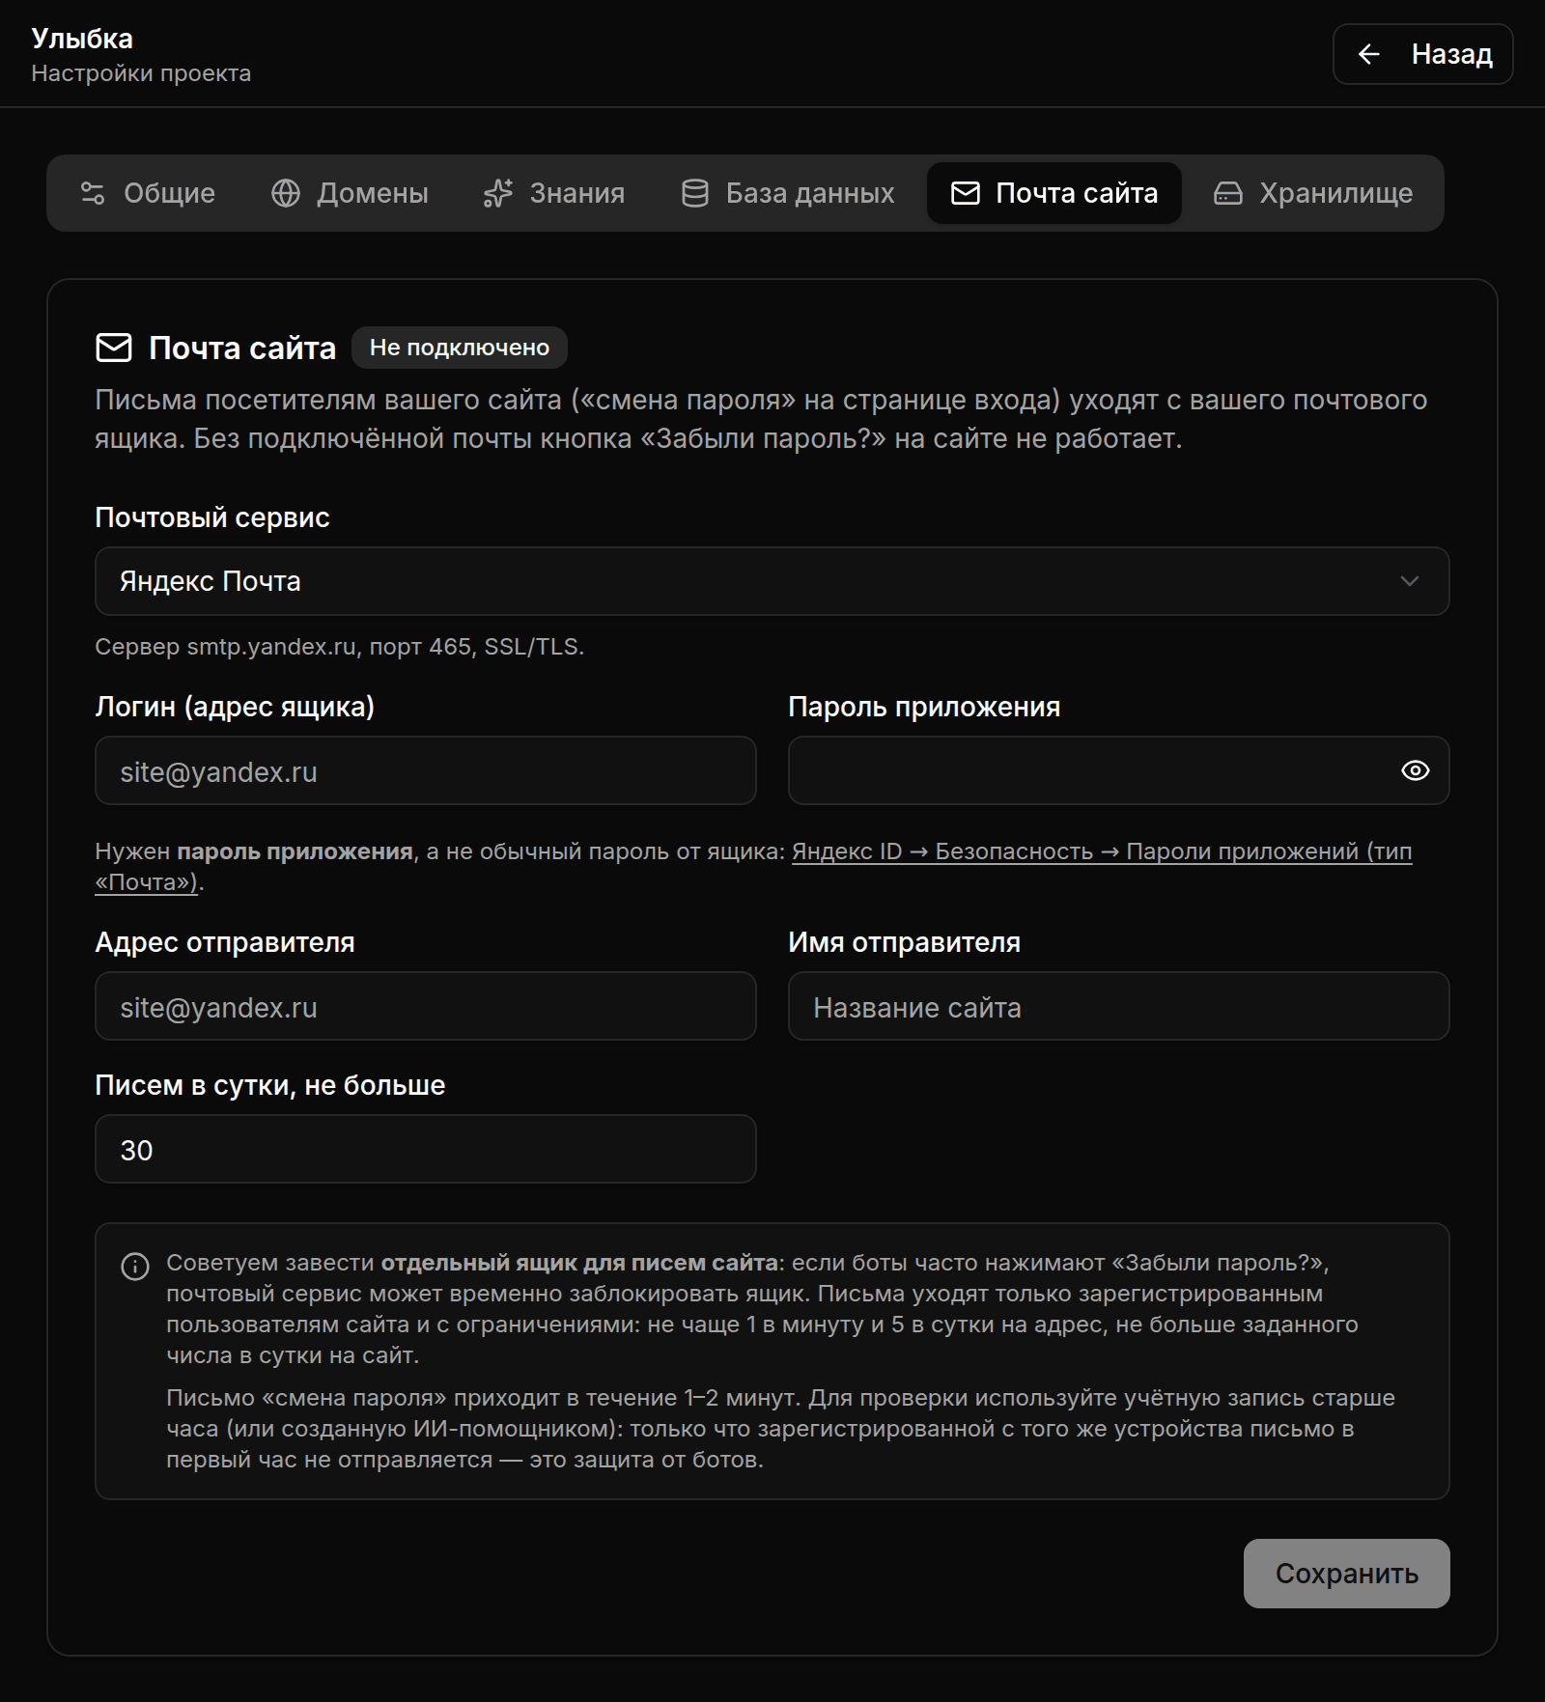This screenshot has width=1545, height=1702.
Task: Open the Почтовый сервис dropdown
Action: tap(772, 581)
